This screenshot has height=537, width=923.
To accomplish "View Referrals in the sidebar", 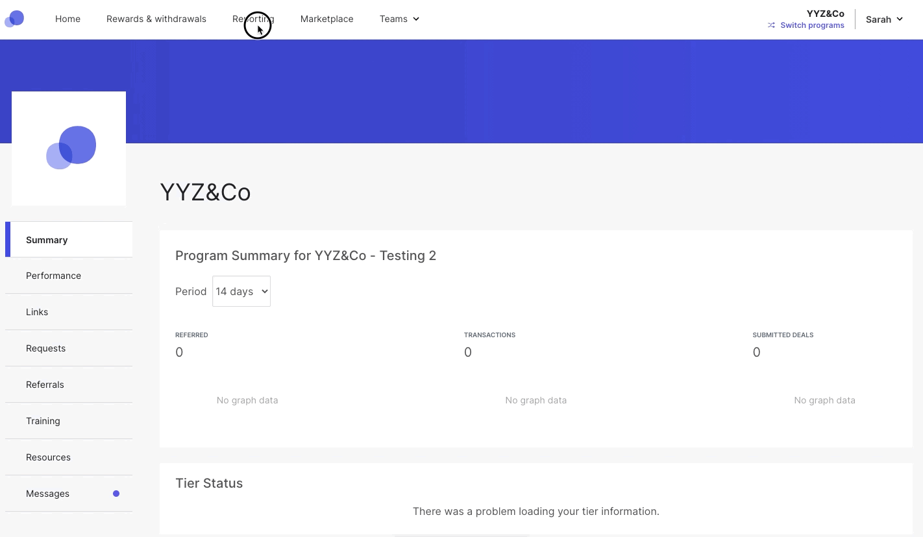I will coord(69,385).
